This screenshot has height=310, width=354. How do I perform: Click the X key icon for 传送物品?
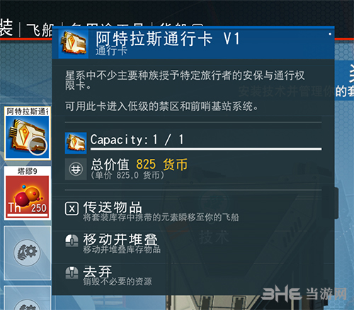[x=72, y=209]
